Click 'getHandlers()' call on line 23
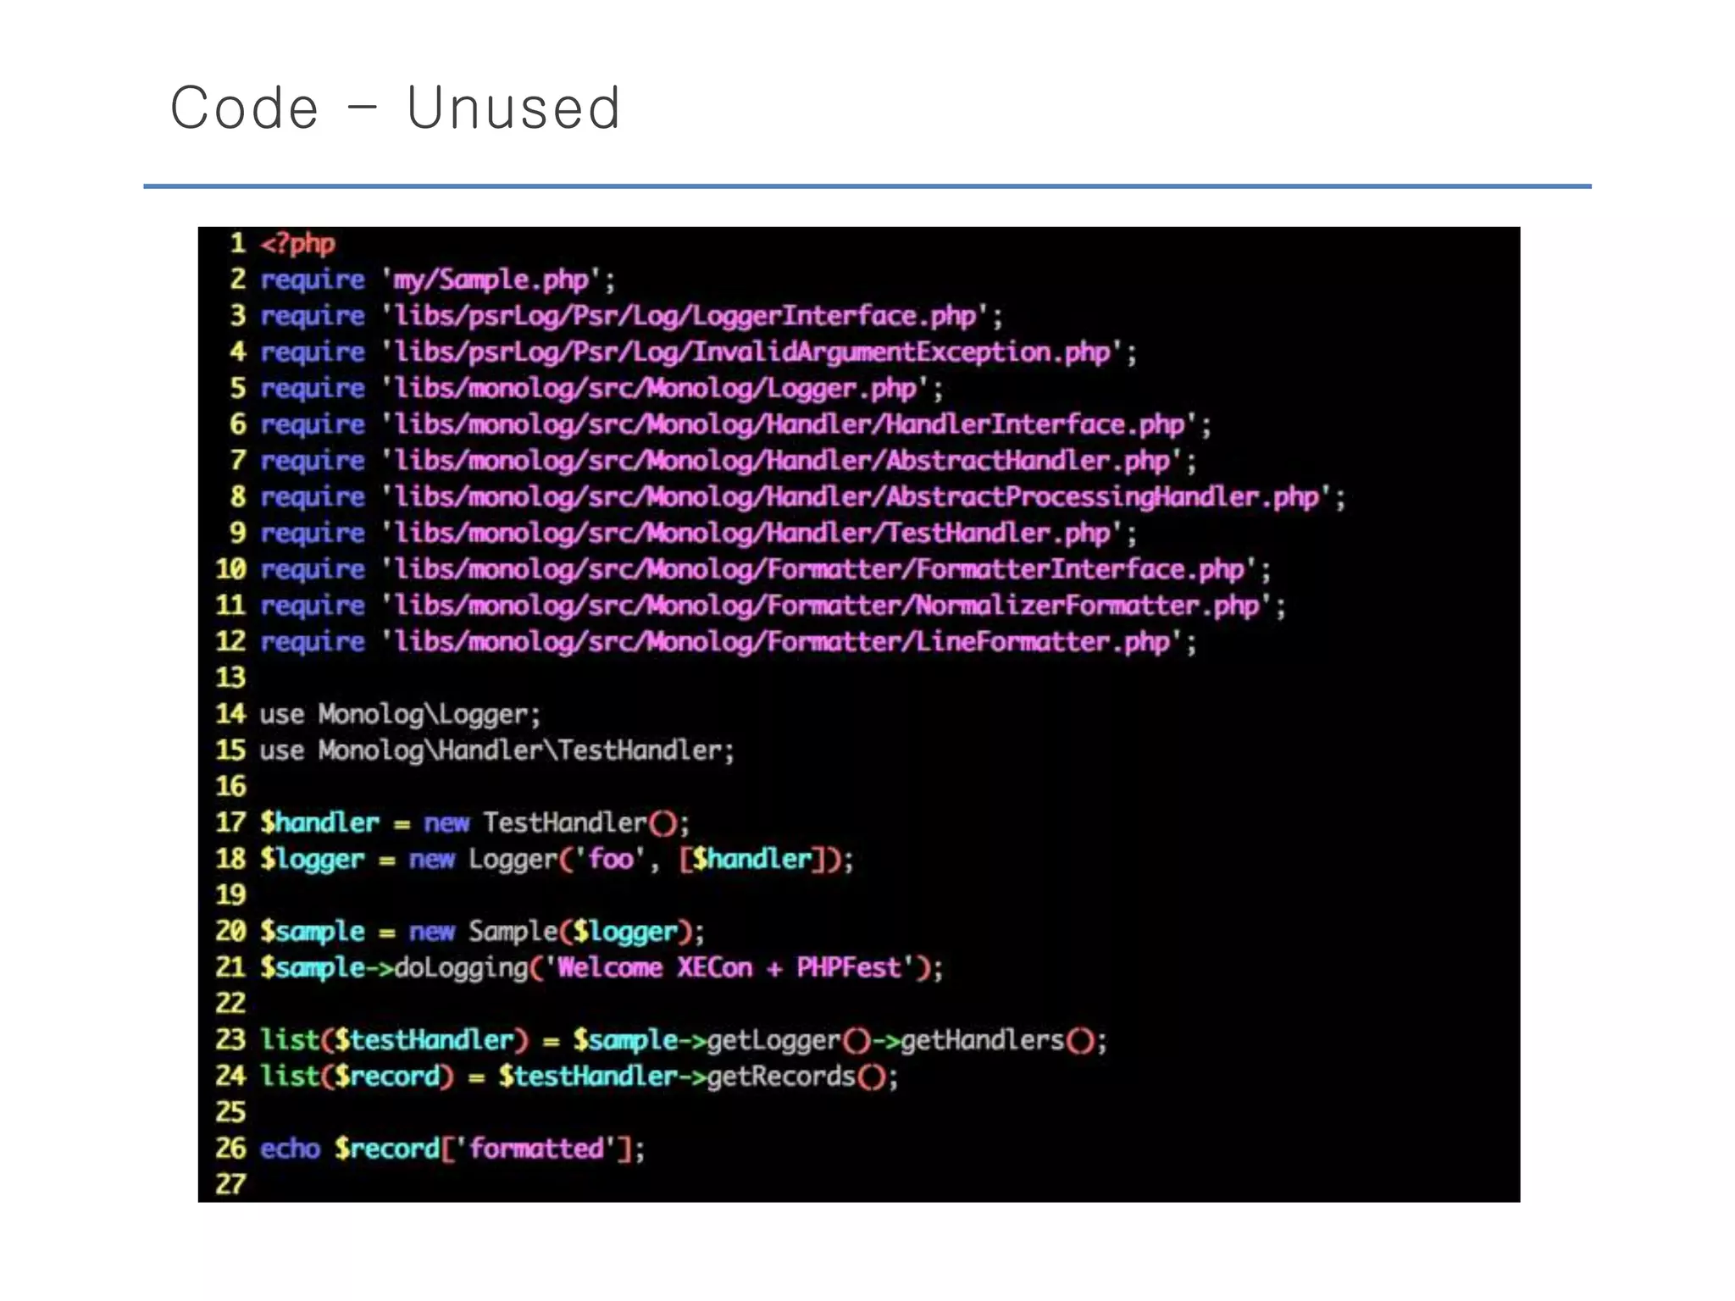 tap(997, 1040)
